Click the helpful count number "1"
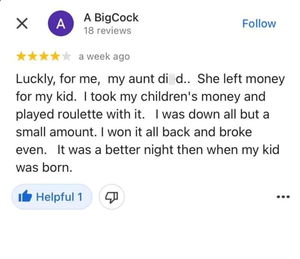This screenshot has height=259, width=300. click(79, 197)
